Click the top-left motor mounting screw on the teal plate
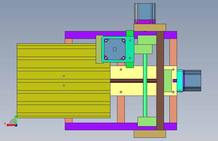The height and width of the screenshot is (141, 218). click(x=106, y=41)
